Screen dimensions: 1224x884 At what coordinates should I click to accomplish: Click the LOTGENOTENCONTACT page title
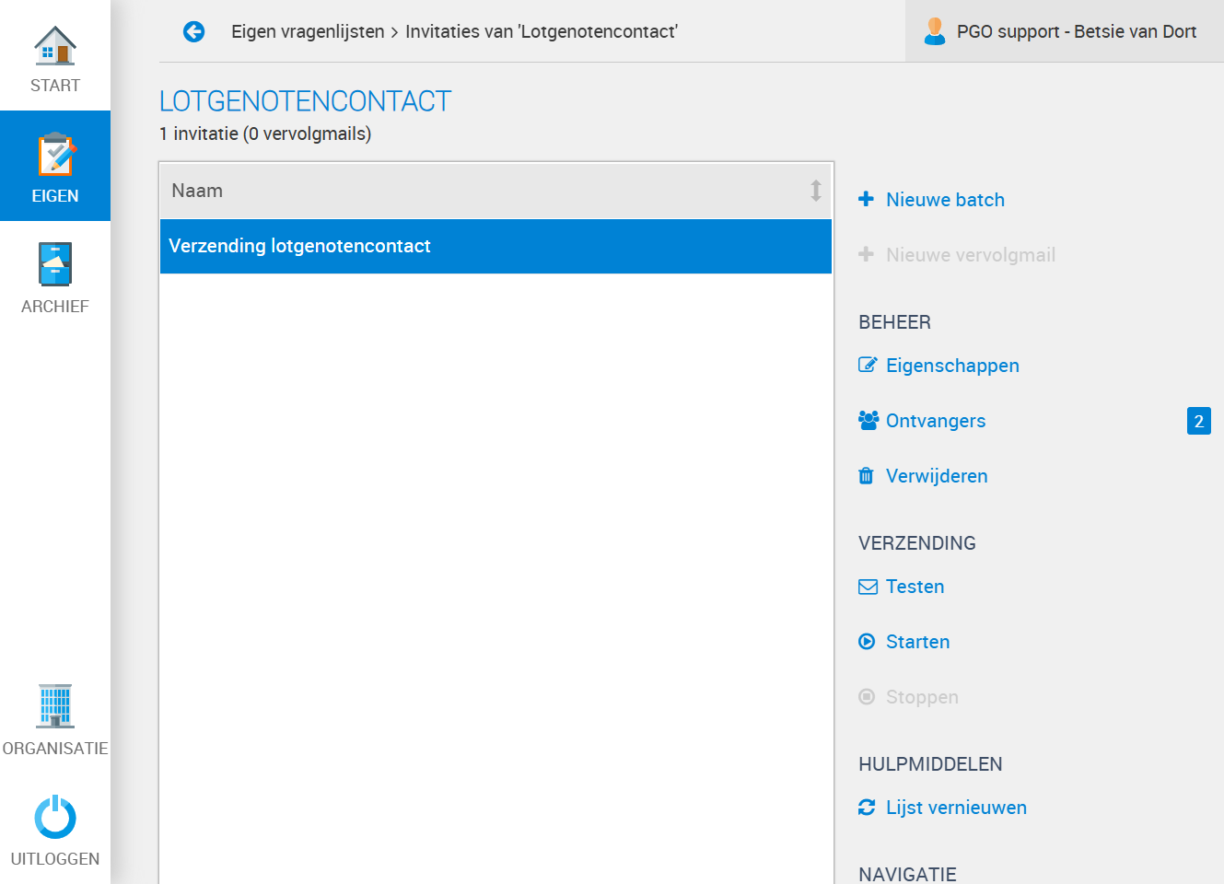click(306, 101)
